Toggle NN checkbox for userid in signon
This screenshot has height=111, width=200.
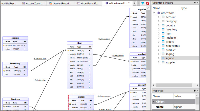(91, 104)
